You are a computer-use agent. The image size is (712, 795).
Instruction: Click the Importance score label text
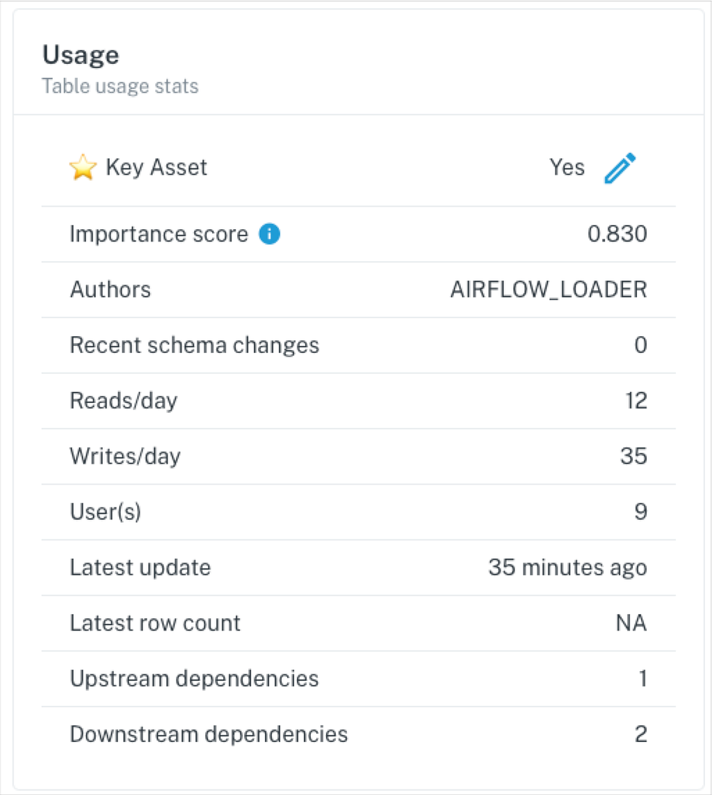[159, 234]
